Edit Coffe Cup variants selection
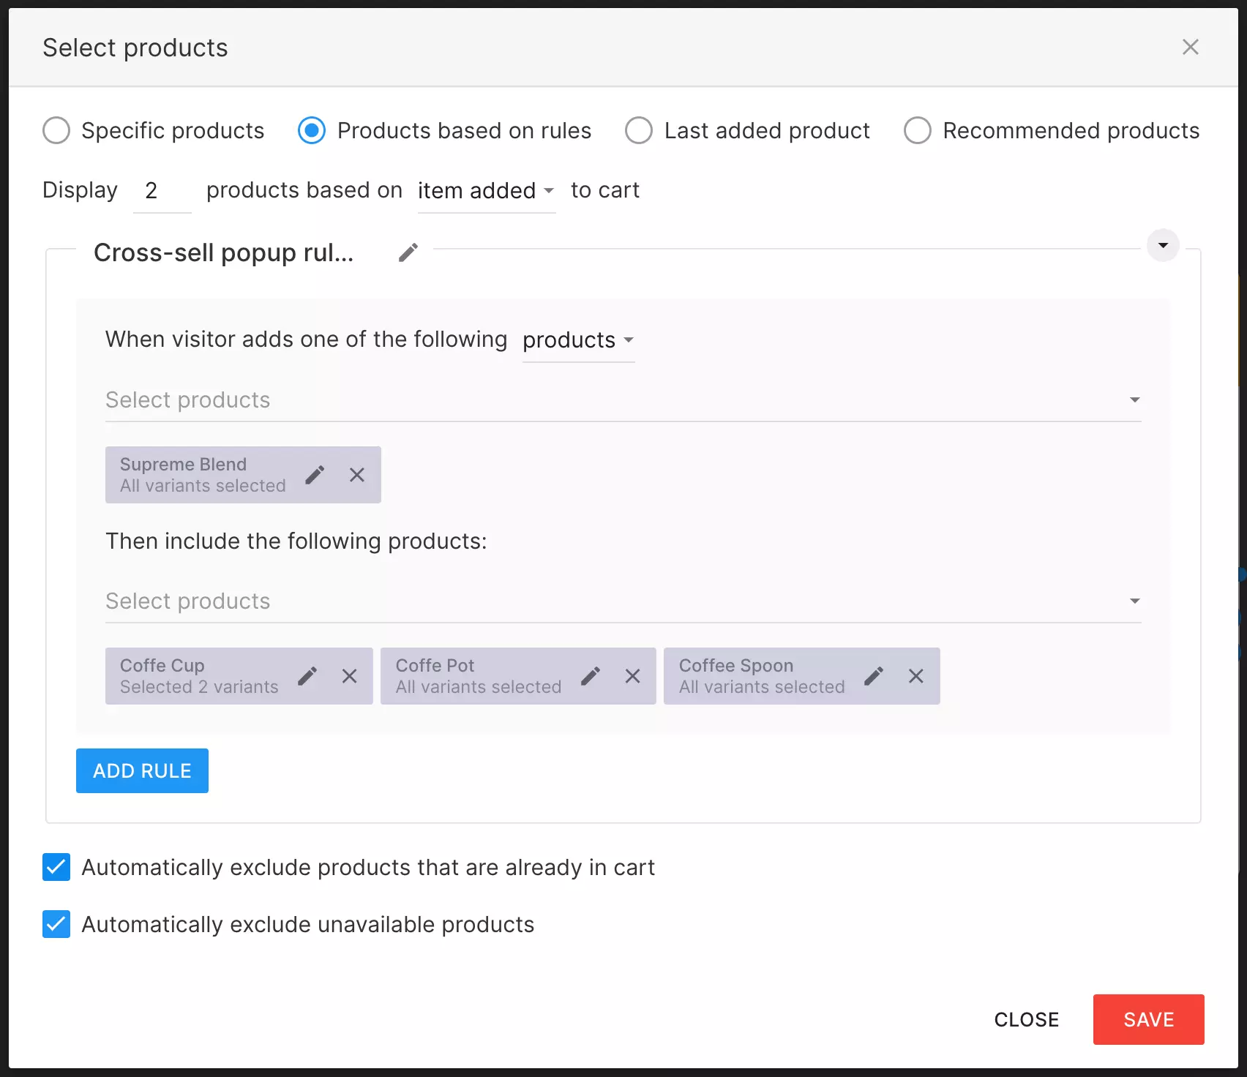The image size is (1247, 1077). 307,676
